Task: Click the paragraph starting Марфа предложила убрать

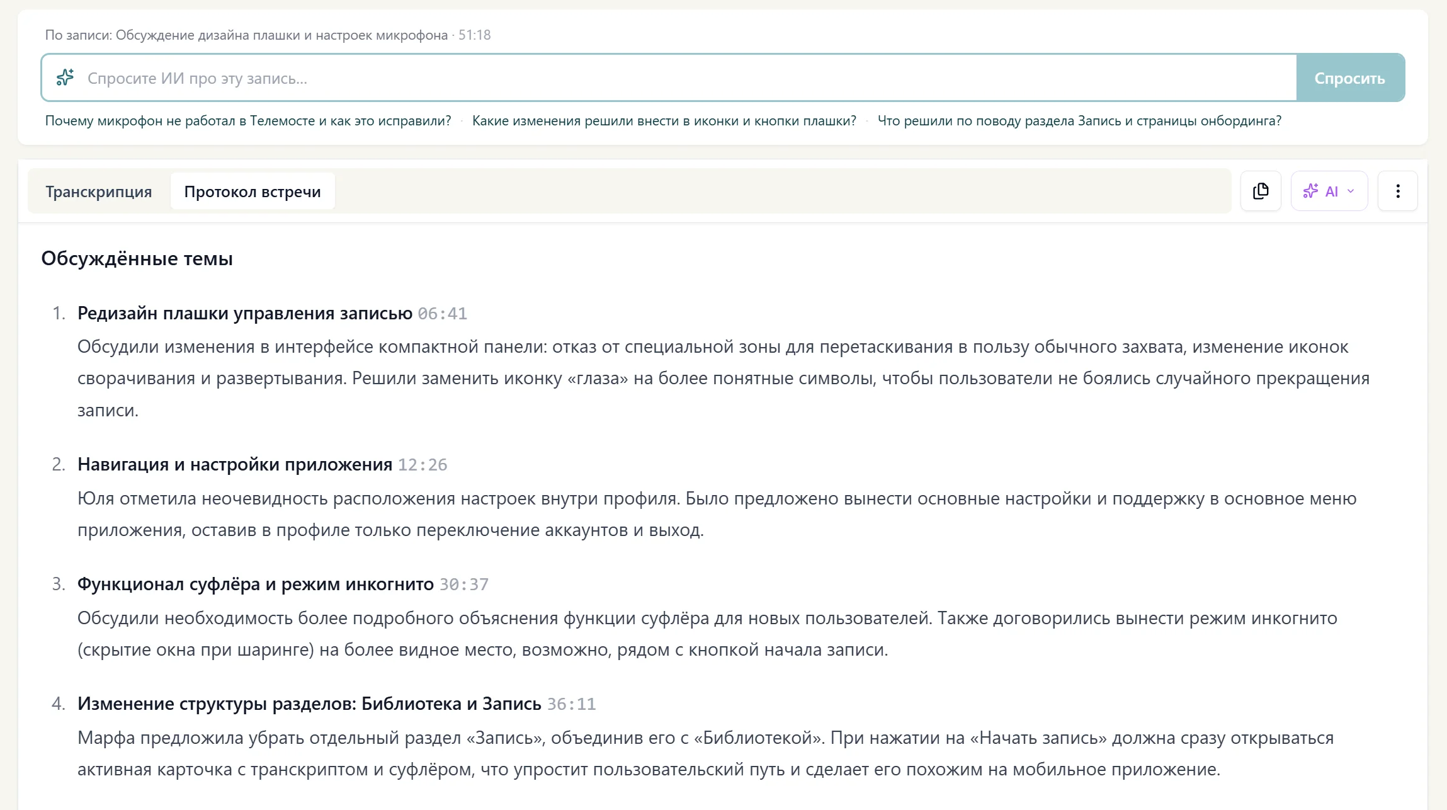Action: 706,753
